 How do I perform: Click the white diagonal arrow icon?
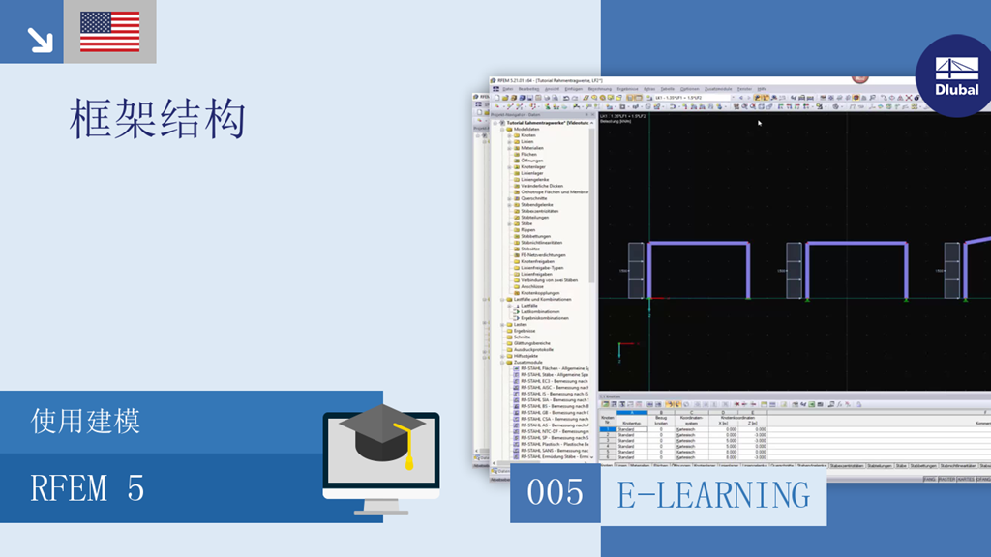(40, 40)
